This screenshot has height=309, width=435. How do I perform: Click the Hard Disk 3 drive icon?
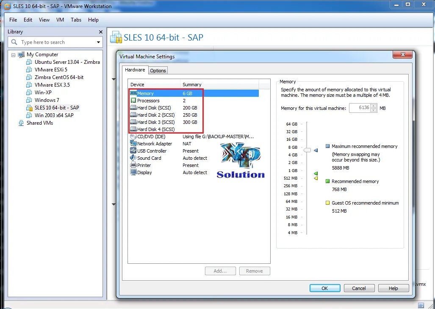(133, 122)
